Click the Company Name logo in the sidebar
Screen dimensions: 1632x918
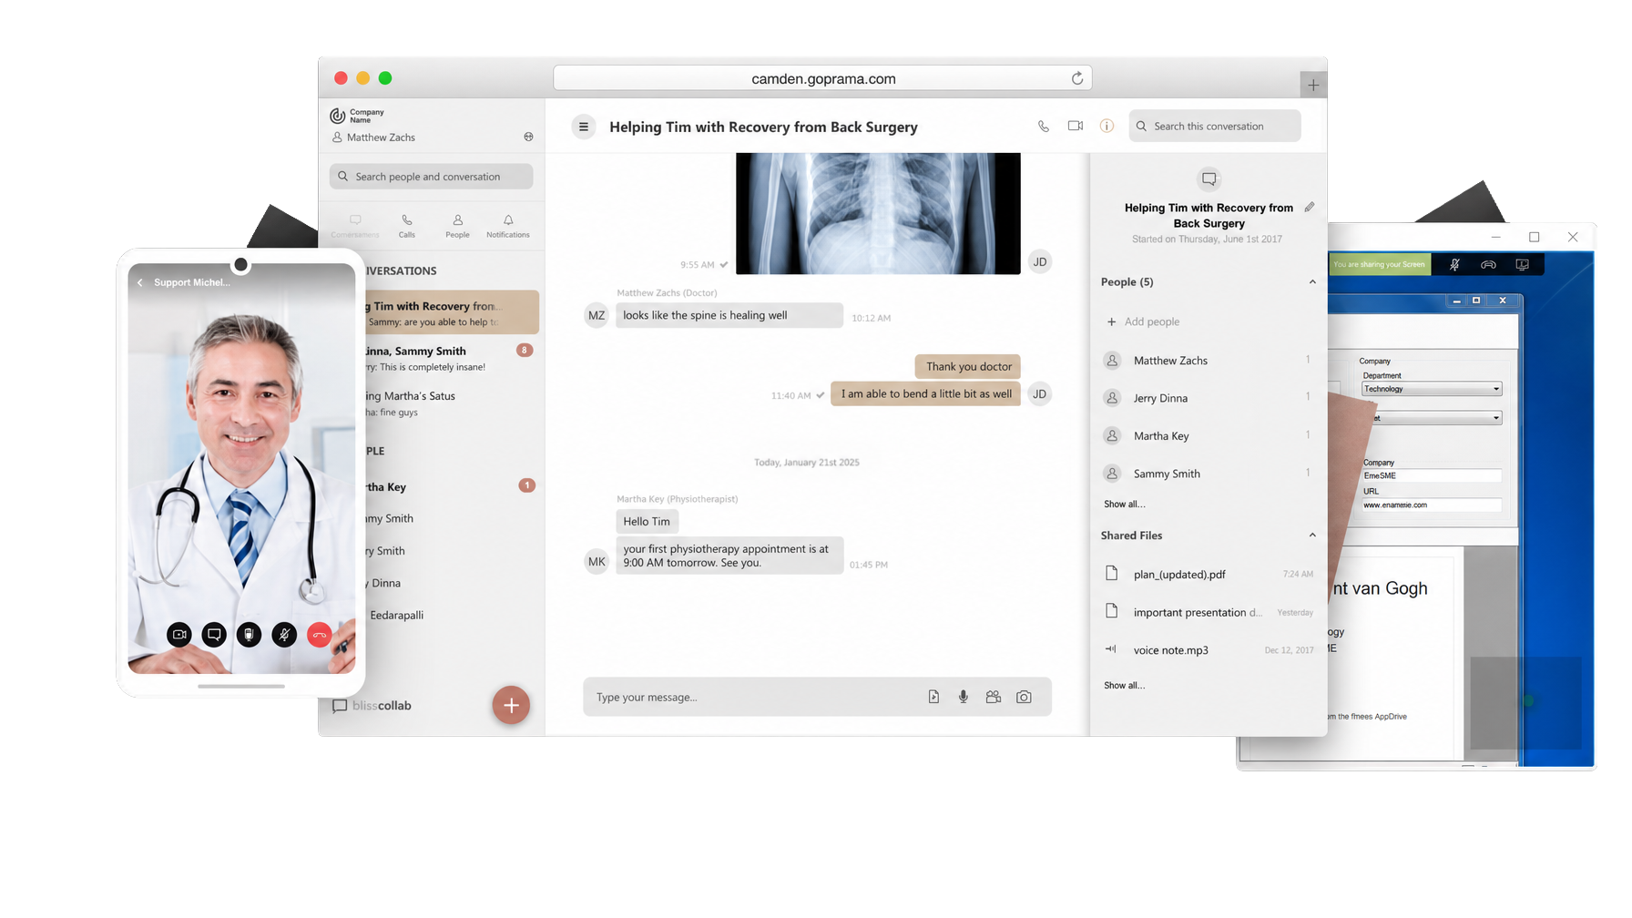coord(357,116)
